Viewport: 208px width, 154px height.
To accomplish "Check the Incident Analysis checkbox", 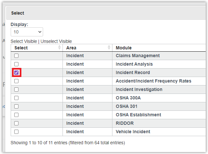I will pos(17,64).
